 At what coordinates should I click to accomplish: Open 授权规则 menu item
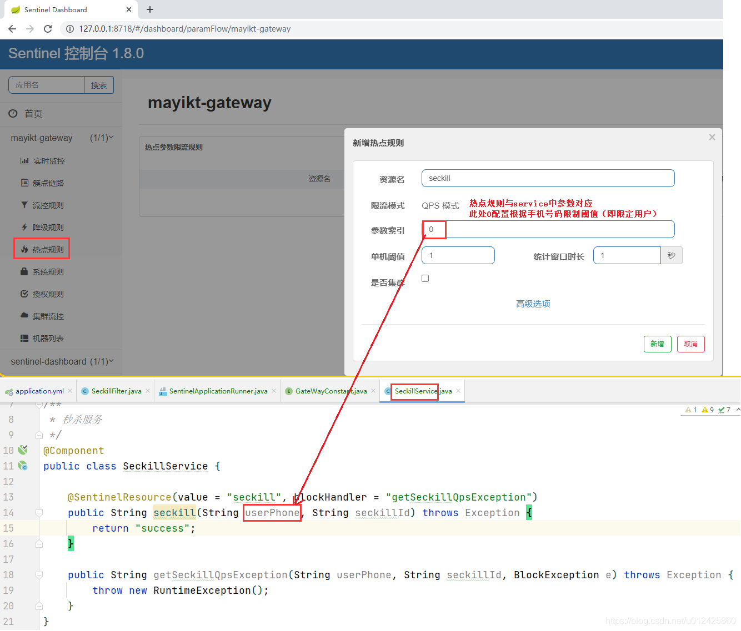[48, 294]
